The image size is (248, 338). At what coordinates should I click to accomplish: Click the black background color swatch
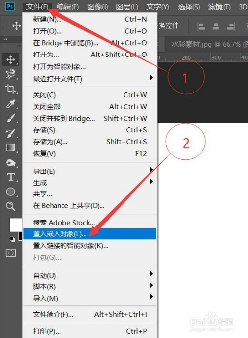[x=20, y=236]
